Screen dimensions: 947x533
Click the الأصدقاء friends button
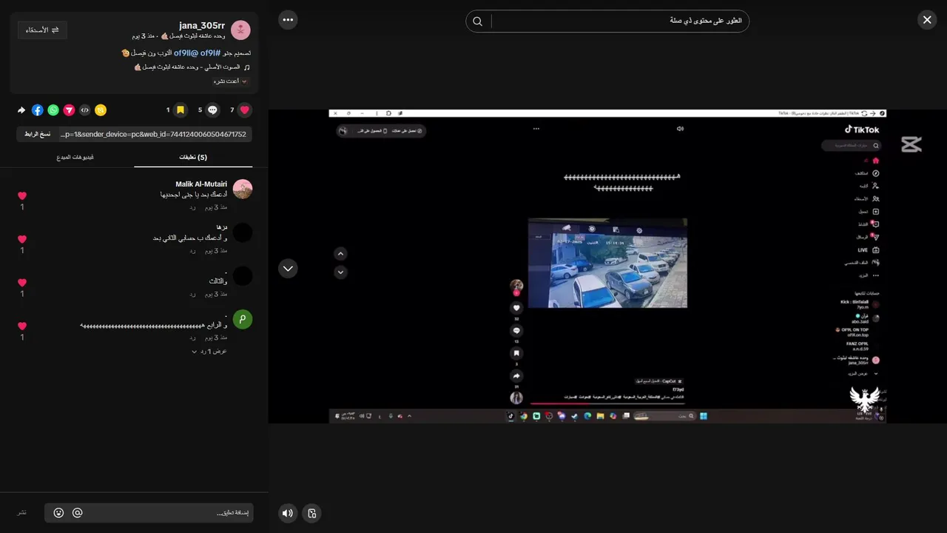tap(43, 30)
